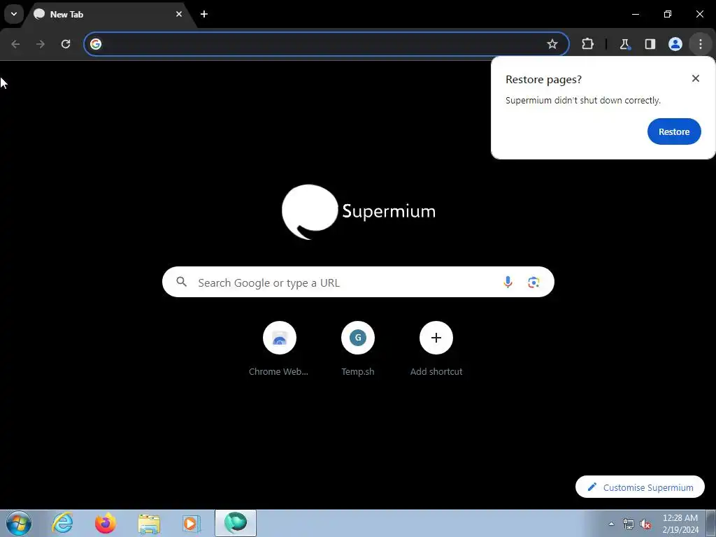Minimize the Supermium window
The height and width of the screenshot is (537, 716).
coord(635,14)
